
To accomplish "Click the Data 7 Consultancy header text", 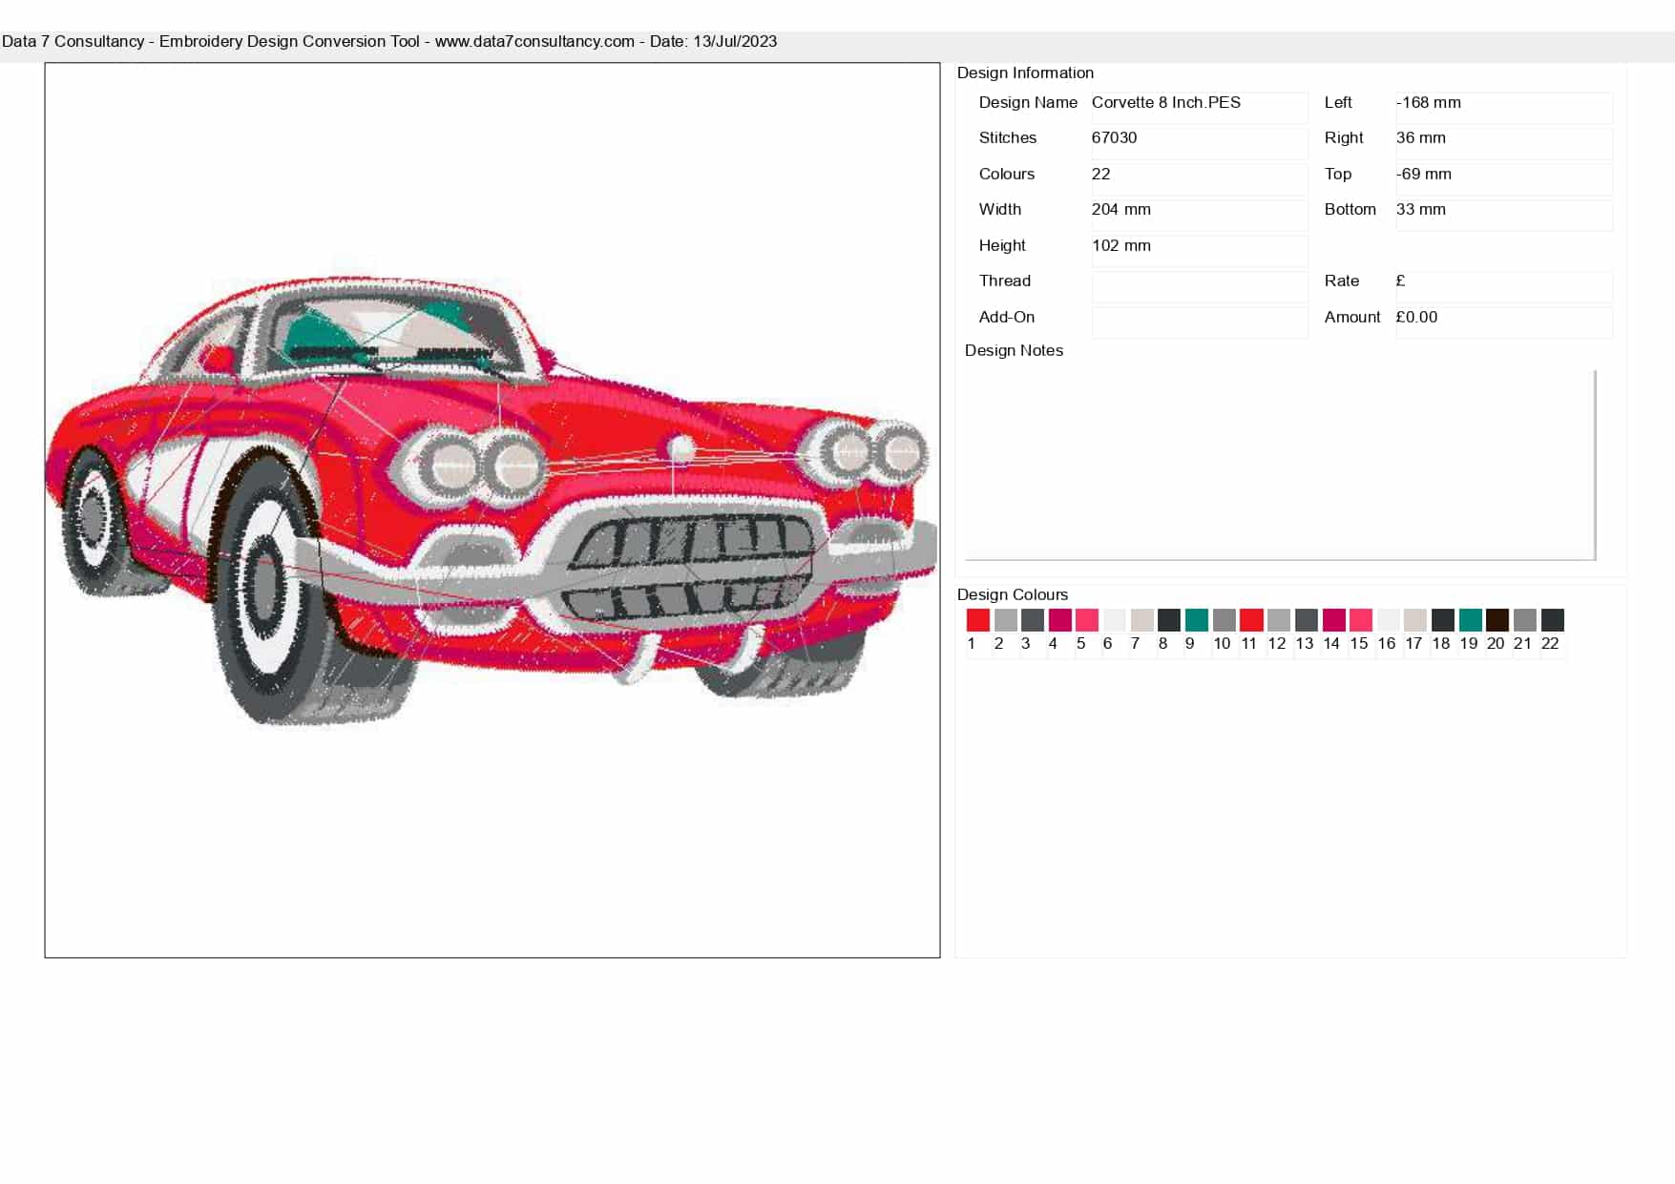I will [389, 41].
